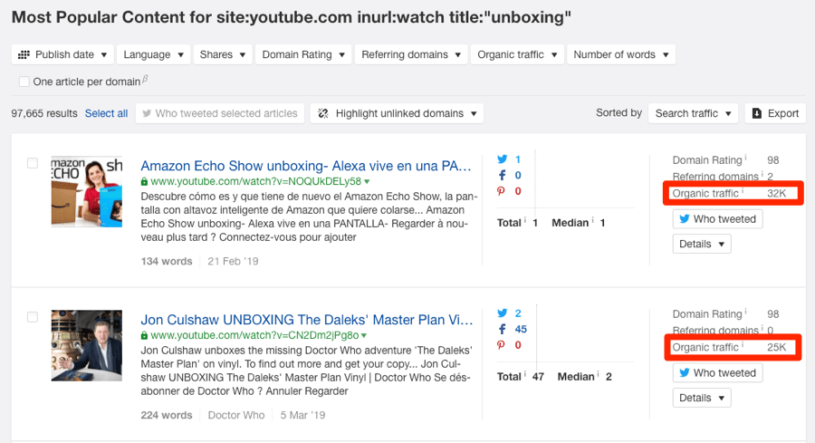Click the 224 words label
The width and height of the screenshot is (815, 443).
167,416
